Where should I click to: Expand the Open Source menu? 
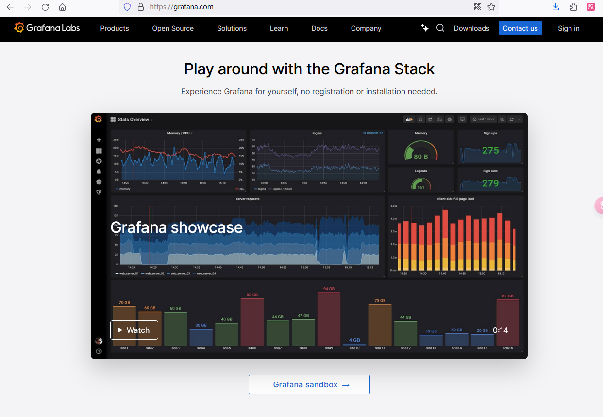pyautogui.click(x=173, y=28)
